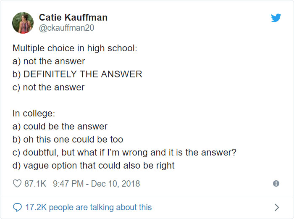The width and height of the screenshot is (294, 219).
Task: Visit the @ckauffman20 handle link
Action: [x=66, y=28]
